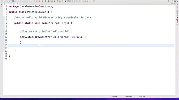Click the second minimized view icon in left trim
Viewport: 179px width, 100px height.
click(2, 7)
